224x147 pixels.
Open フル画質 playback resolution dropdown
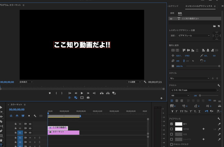click(x=134, y=82)
